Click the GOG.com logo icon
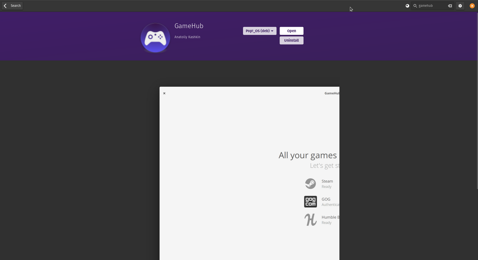 pyautogui.click(x=310, y=202)
